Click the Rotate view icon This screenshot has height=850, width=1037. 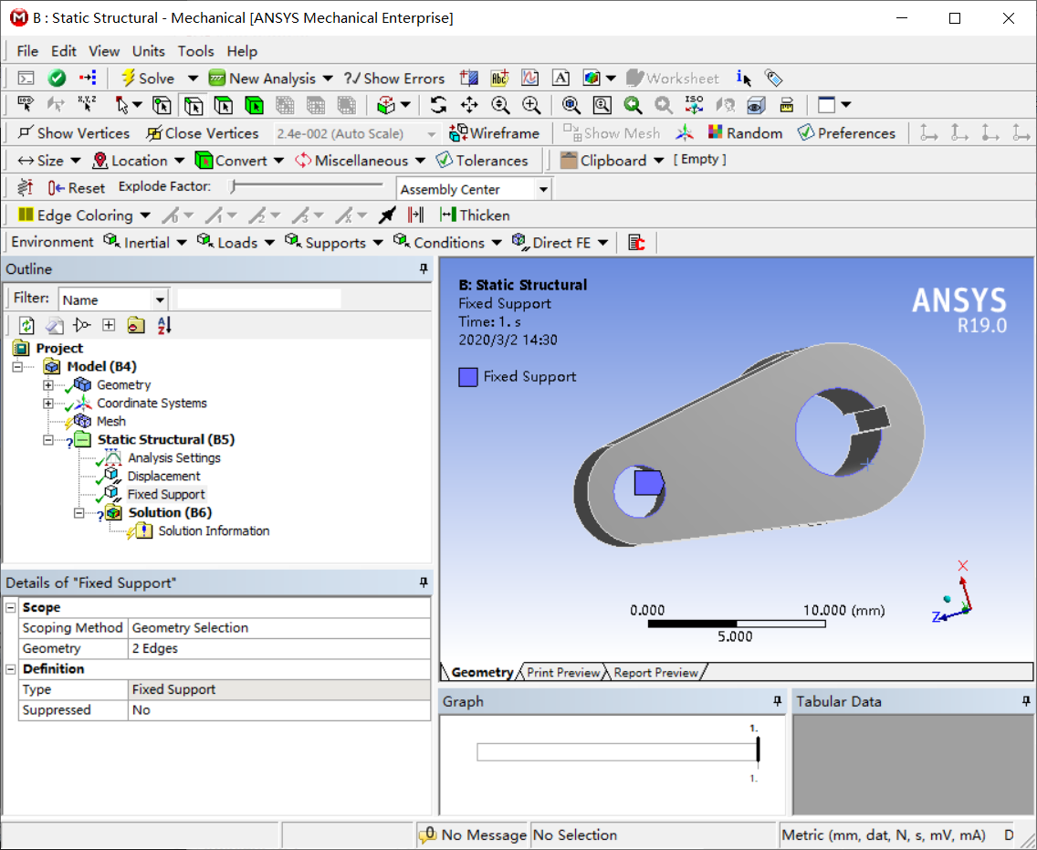coord(438,104)
